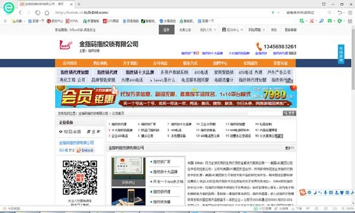Click the 电磁流量计 keyword link
355x213 pixels.
[224, 80]
